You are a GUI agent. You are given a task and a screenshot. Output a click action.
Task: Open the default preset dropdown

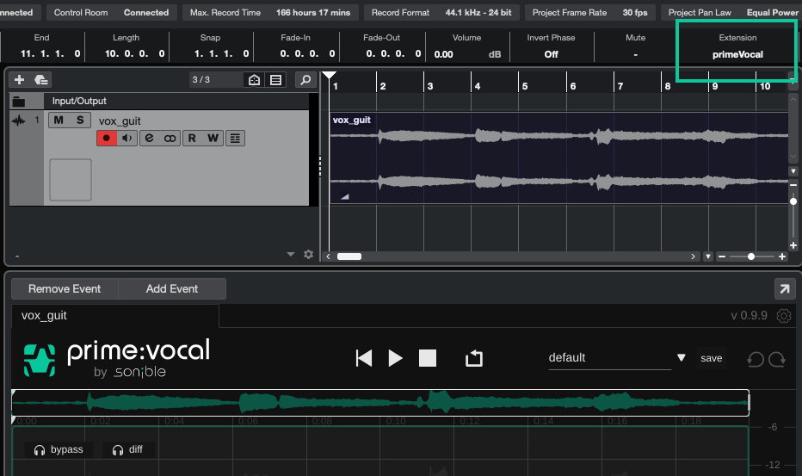point(610,358)
